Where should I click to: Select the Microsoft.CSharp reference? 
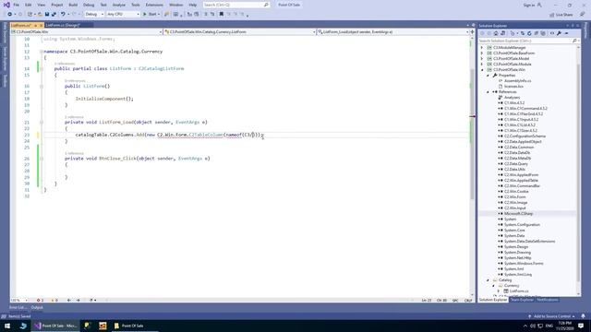click(x=518, y=213)
